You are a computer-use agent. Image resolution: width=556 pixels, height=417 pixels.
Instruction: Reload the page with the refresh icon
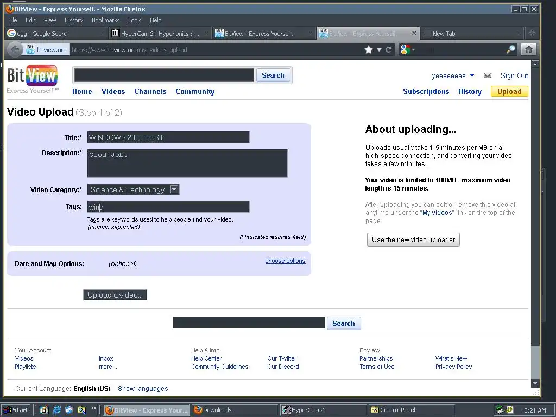pos(389,49)
